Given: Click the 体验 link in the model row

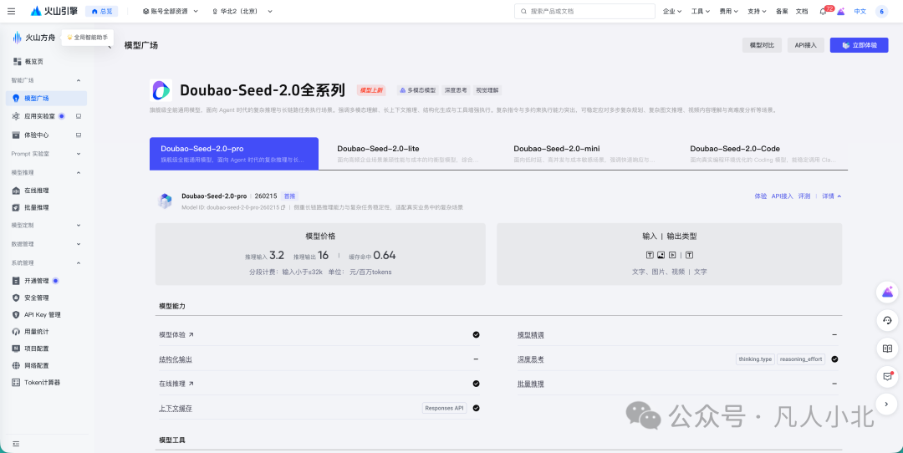Looking at the screenshot, I should tap(760, 196).
